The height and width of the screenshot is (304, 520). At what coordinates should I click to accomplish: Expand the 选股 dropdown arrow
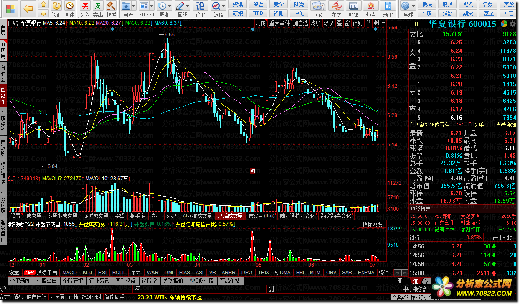point(223,6)
